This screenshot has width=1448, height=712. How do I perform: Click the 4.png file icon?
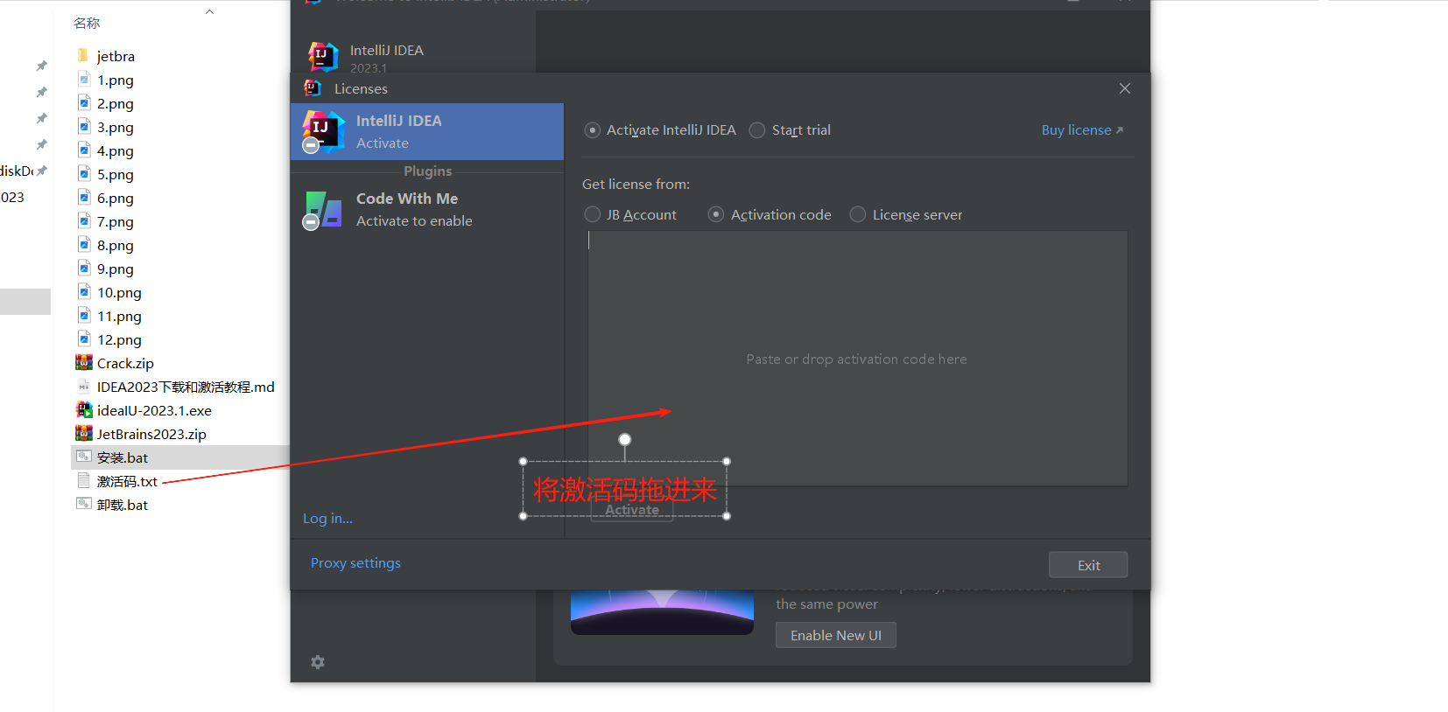[x=84, y=150]
